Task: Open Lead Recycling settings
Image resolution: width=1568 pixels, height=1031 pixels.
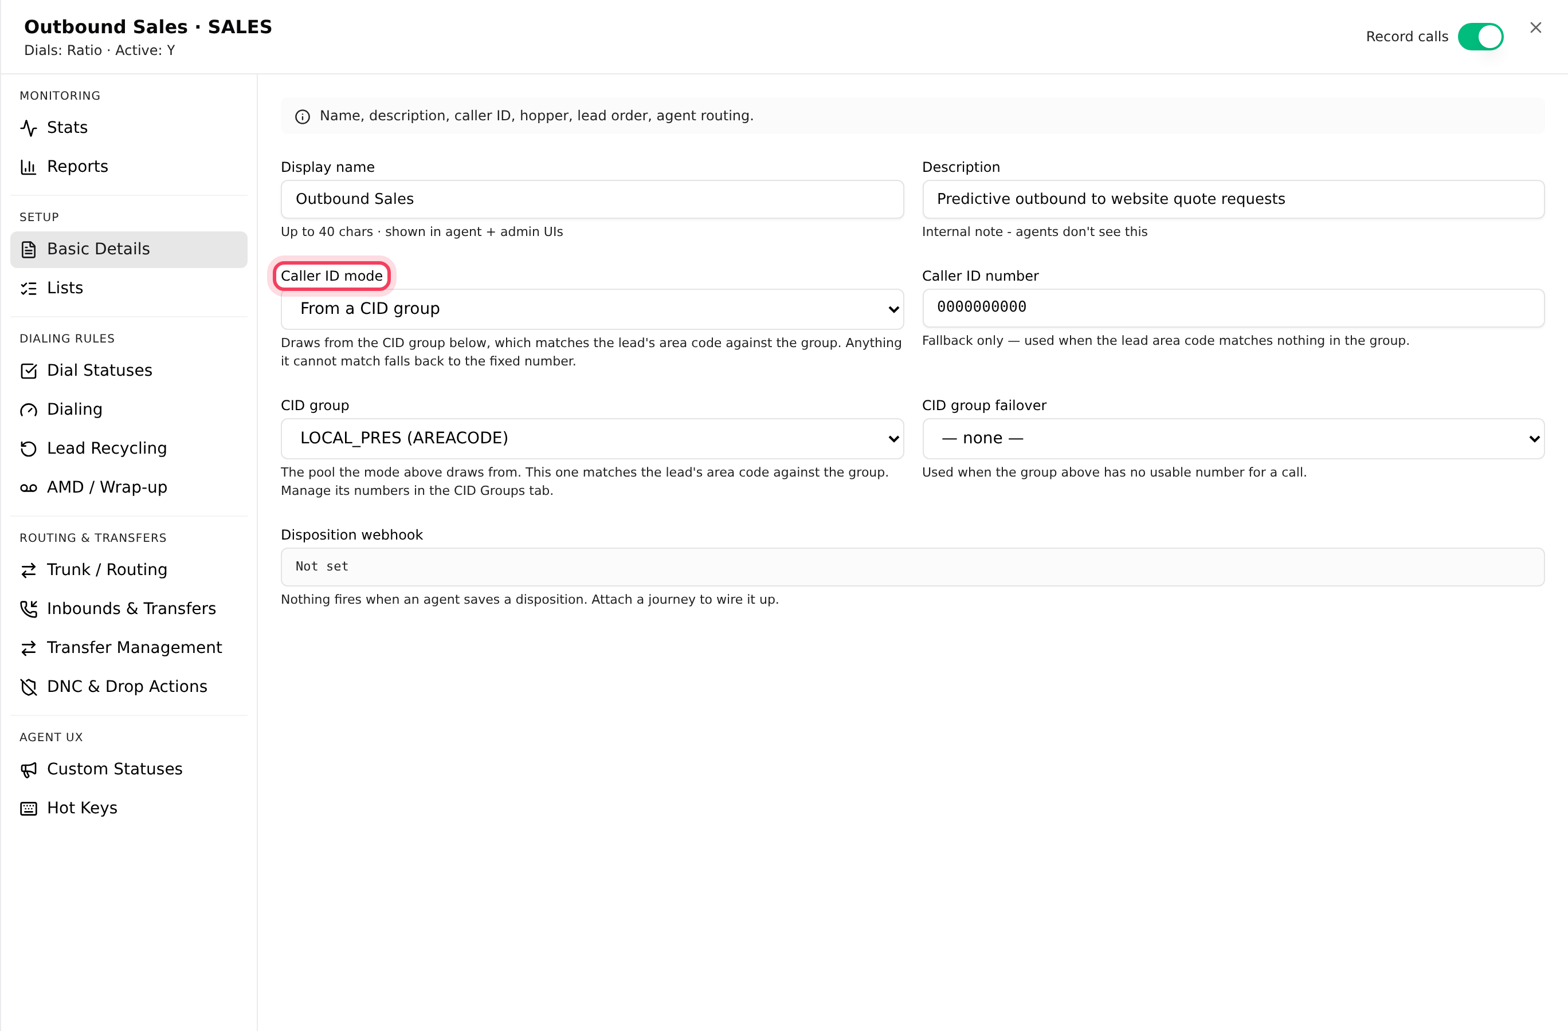Action: point(128,448)
